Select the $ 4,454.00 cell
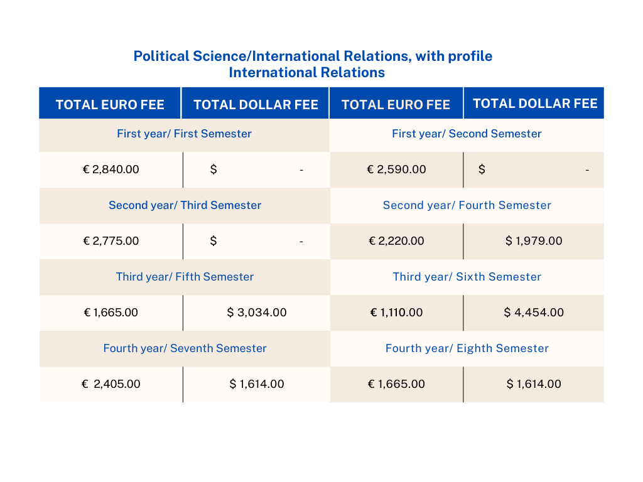Screen dimensions: 643x482 click(534, 313)
